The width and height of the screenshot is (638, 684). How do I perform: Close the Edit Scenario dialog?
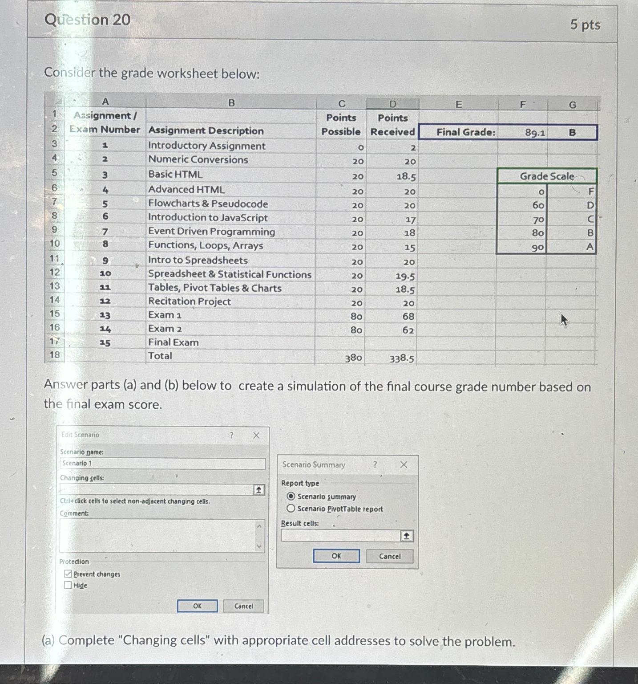(x=256, y=435)
